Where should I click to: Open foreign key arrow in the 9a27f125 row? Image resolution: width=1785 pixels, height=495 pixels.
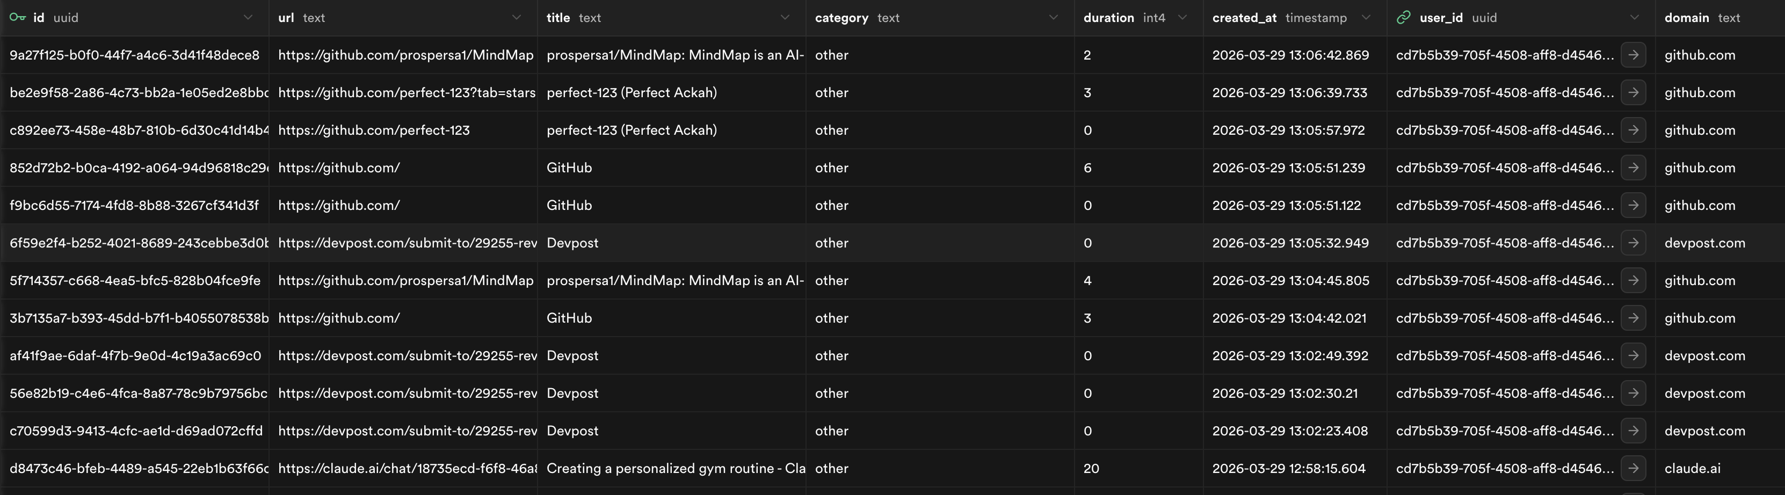(x=1633, y=55)
